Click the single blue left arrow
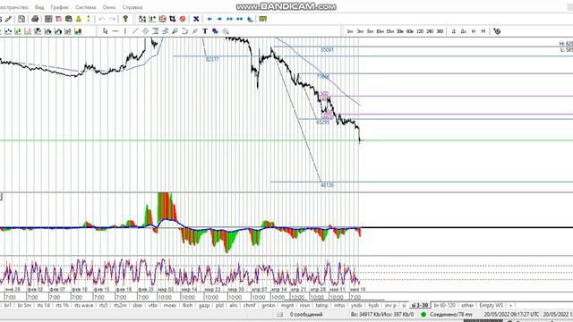 pyautogui.click(x=210, y=19)
